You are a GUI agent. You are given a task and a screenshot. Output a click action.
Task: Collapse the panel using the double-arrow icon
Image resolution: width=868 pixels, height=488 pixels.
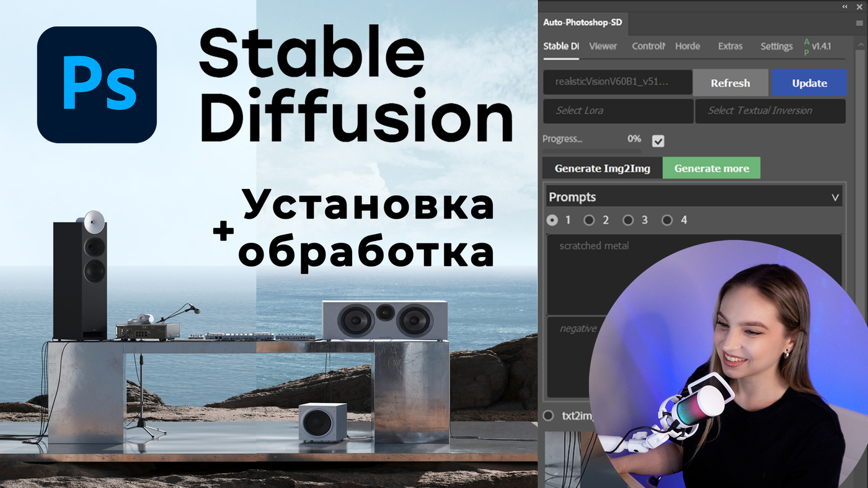coord(845,6)
